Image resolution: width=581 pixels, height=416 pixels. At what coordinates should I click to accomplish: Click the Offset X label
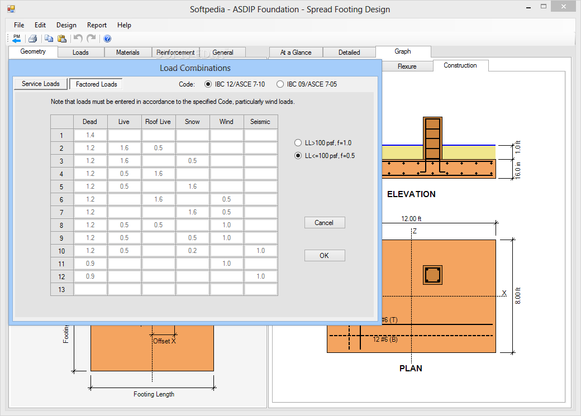pyautogui.click(x=164, y=341)
